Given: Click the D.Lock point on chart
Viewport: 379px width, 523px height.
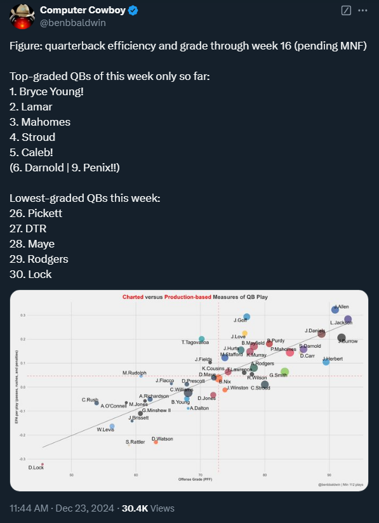Looking at the screenshot, I should (43, 464).
